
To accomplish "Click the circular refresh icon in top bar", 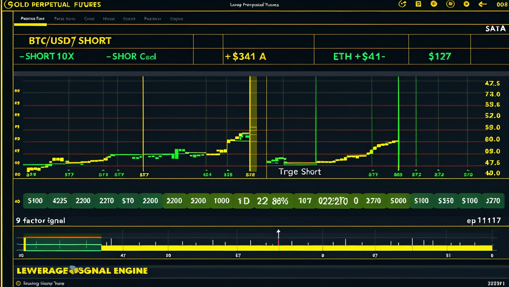I will pos(403,4).
